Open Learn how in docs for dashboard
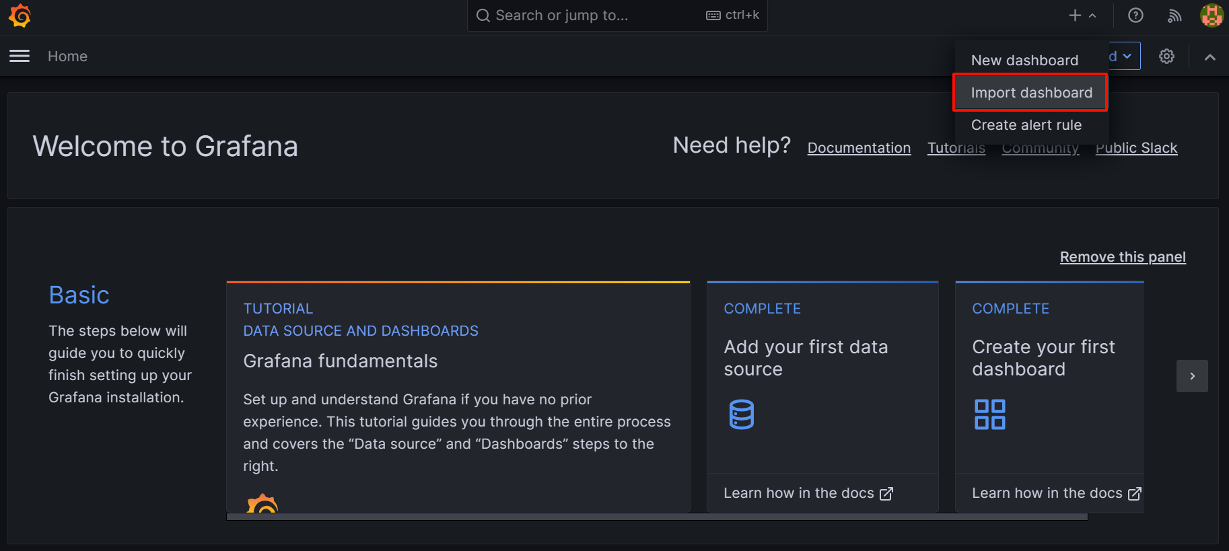Screen dimensions: 1229x551 tap(1056, 493)
